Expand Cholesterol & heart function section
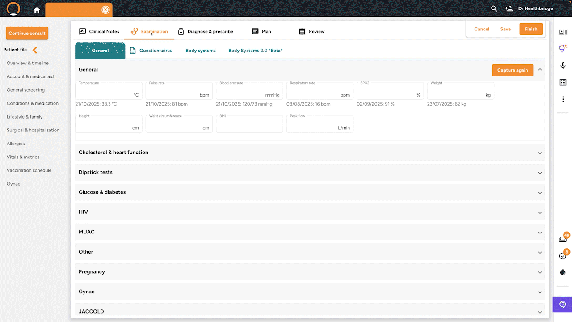 click(x=310, y=153)
